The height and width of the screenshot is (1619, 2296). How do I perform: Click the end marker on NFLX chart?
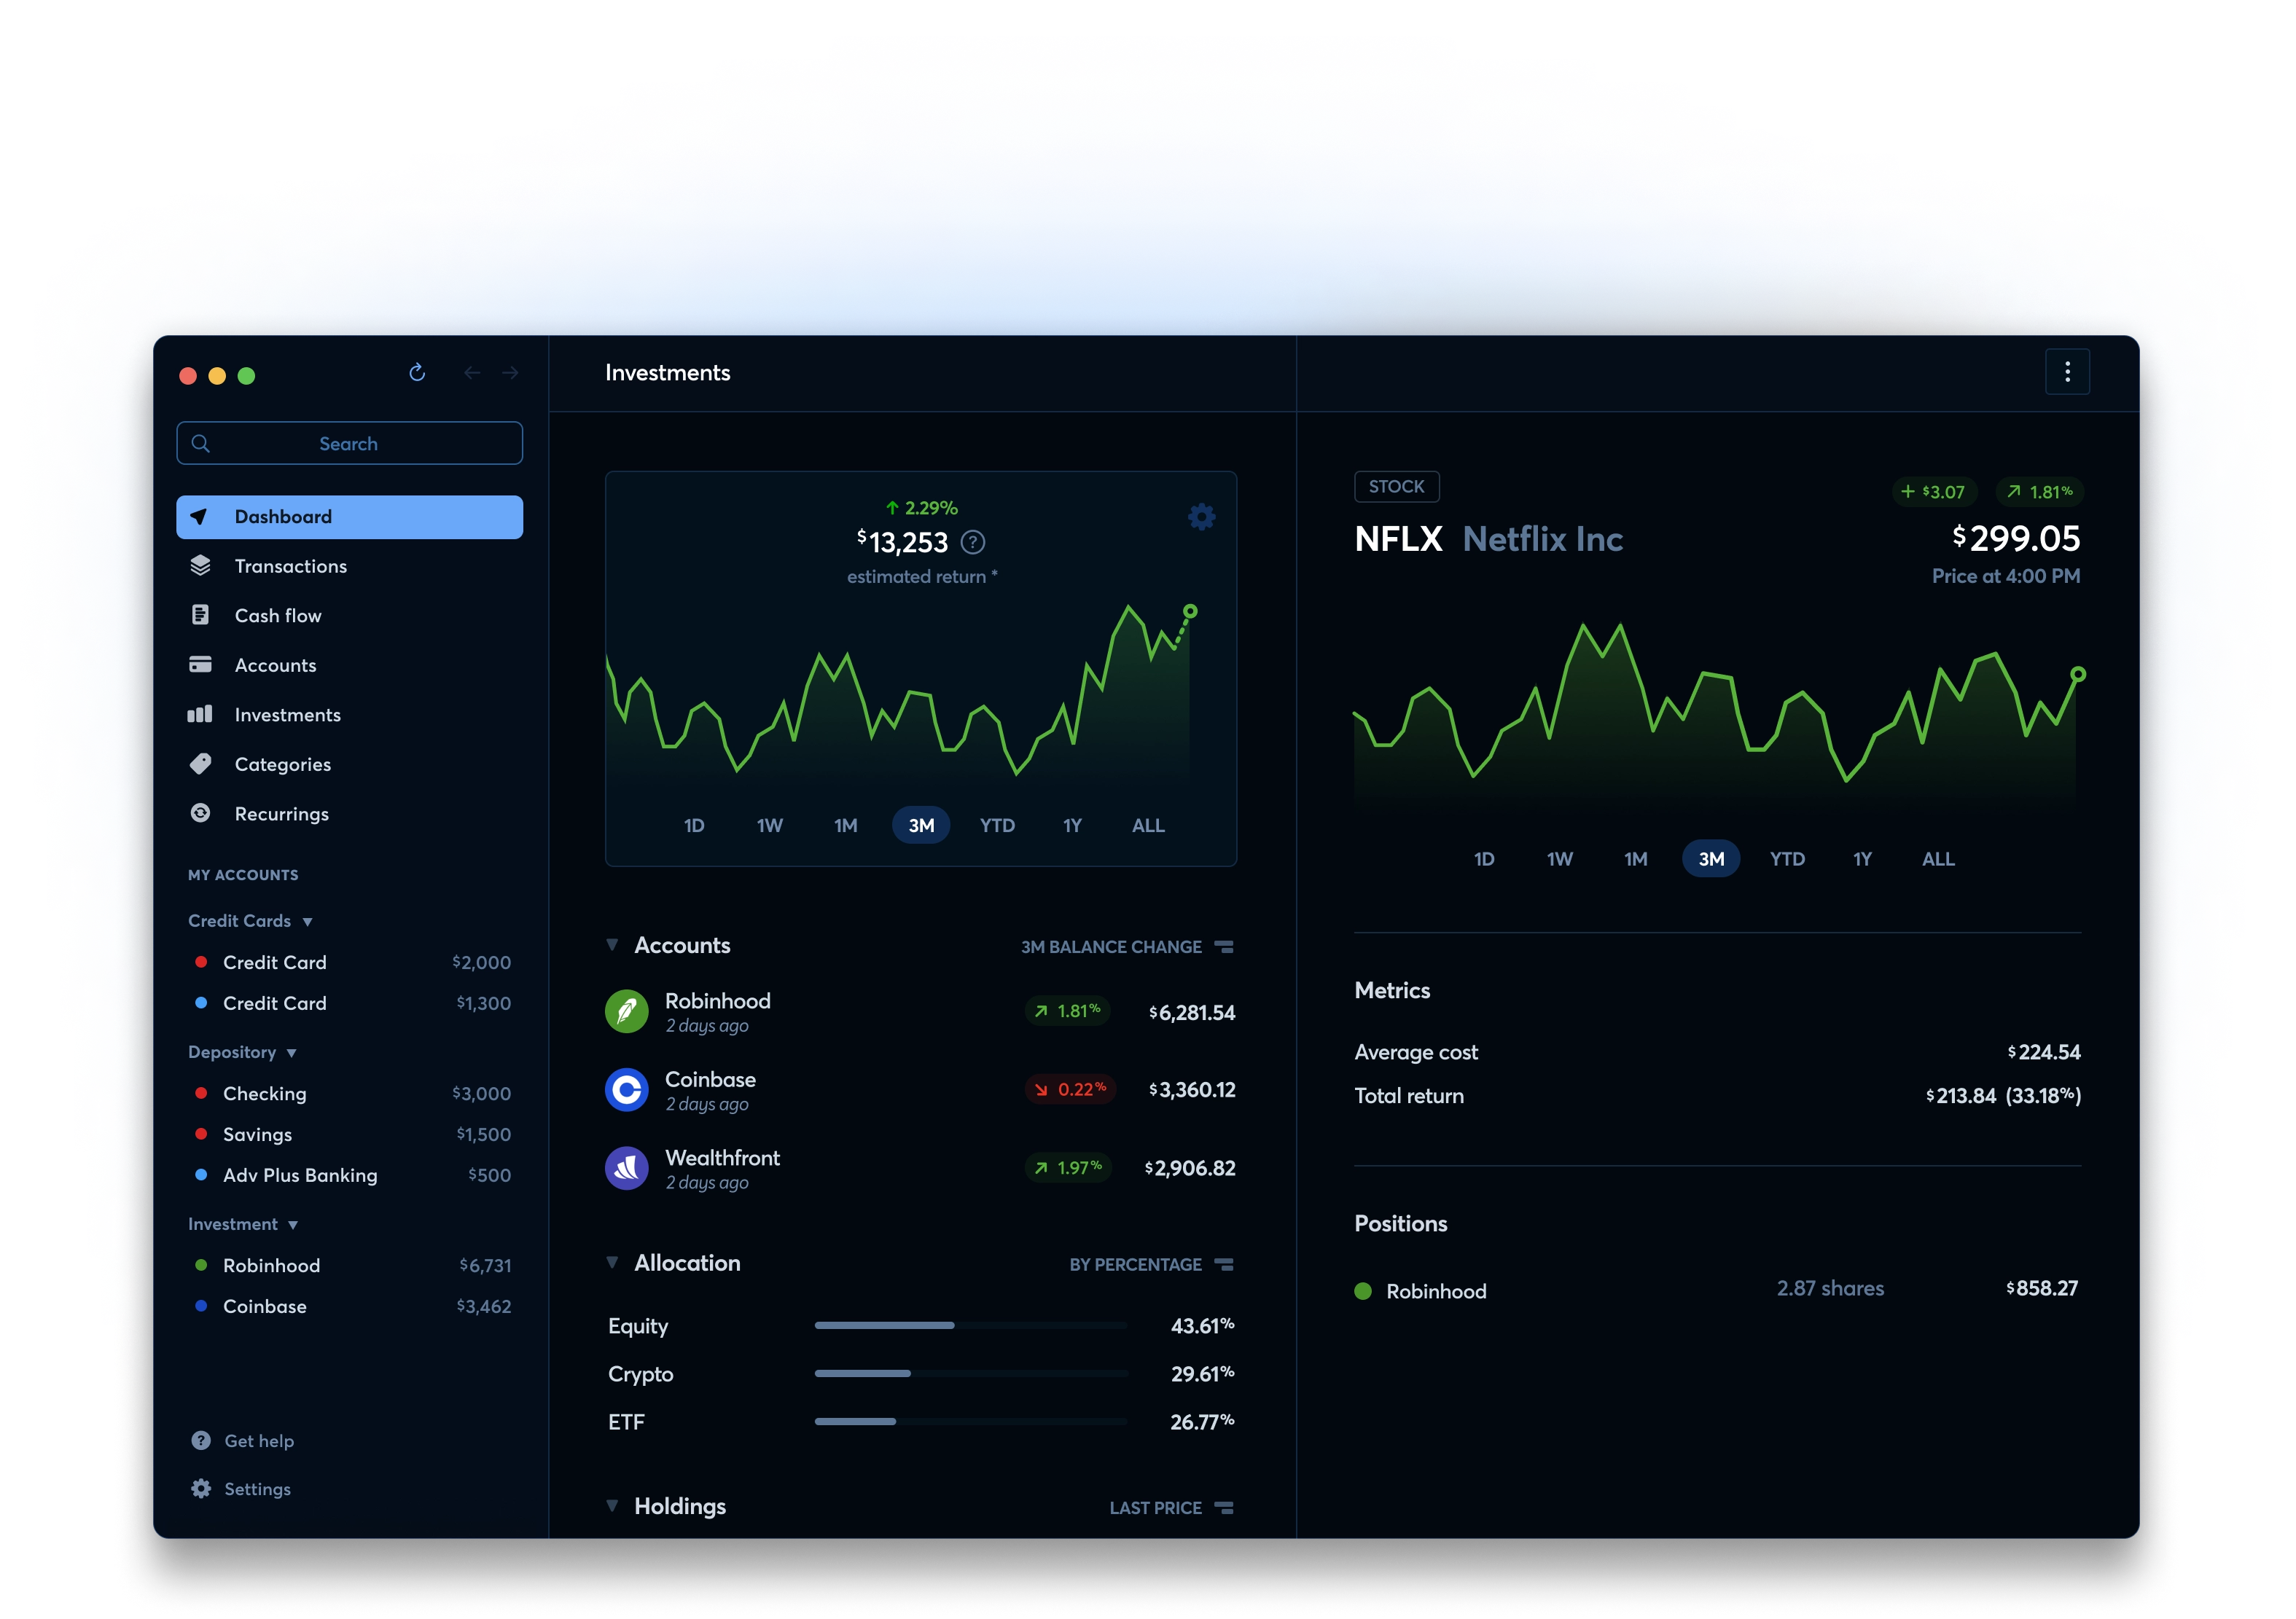(x=2077, y=675)
